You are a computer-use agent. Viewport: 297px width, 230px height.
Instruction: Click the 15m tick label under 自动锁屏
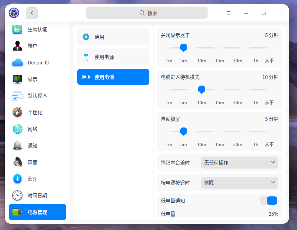point(219,145)
